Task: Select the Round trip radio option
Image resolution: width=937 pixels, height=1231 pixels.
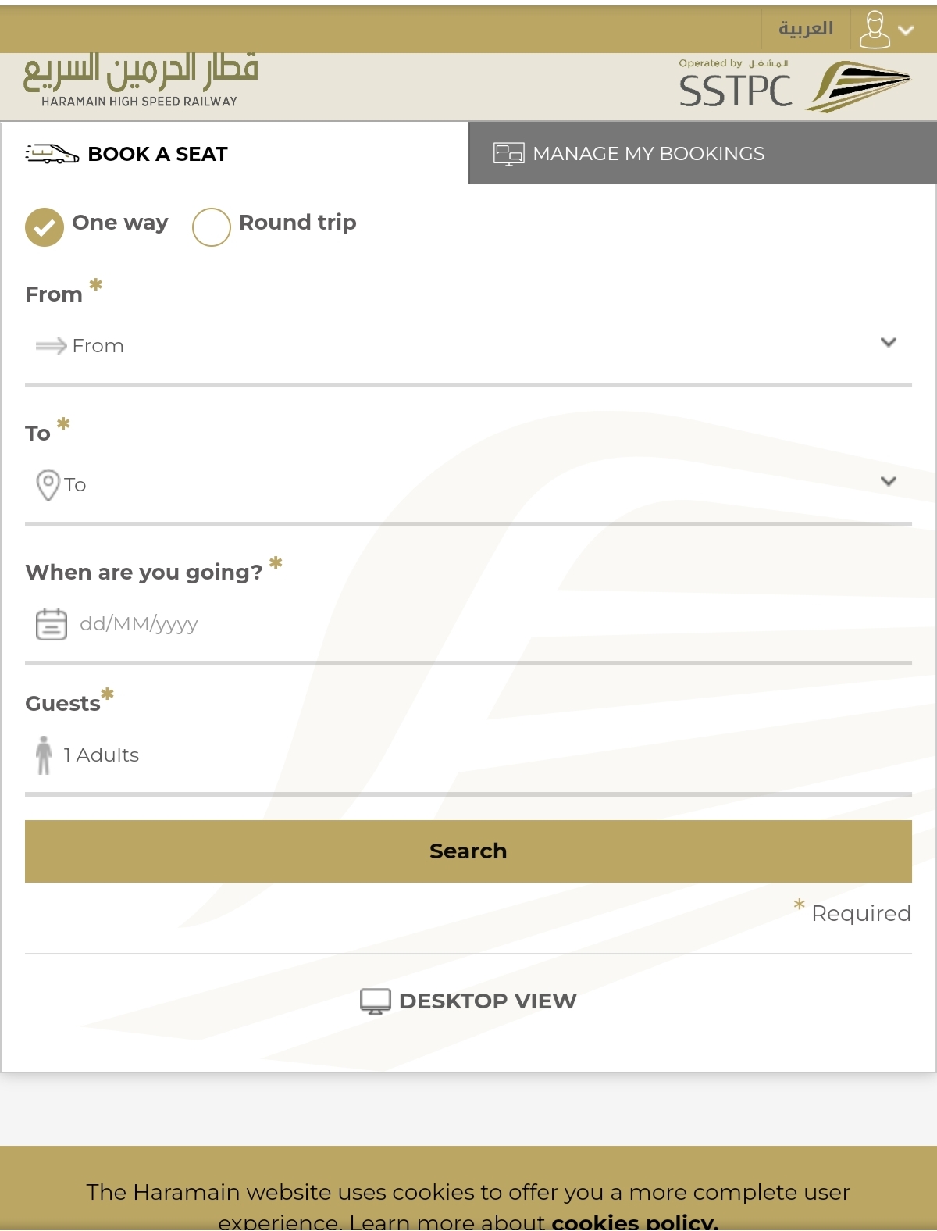Action: pyautogui.click(x=211, y=227)
